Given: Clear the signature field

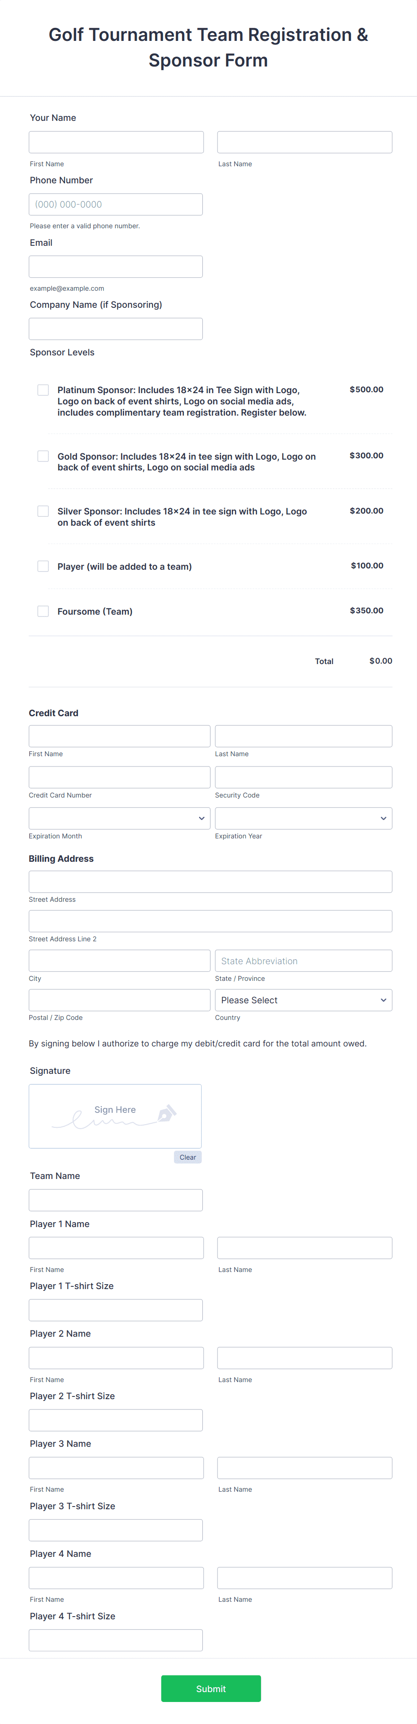Looking at the screenshot, I should click(x=187, y=1157).
